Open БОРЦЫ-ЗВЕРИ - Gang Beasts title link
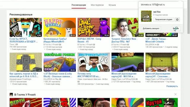Viewport: 190px width, 107px height. point(89,40)
